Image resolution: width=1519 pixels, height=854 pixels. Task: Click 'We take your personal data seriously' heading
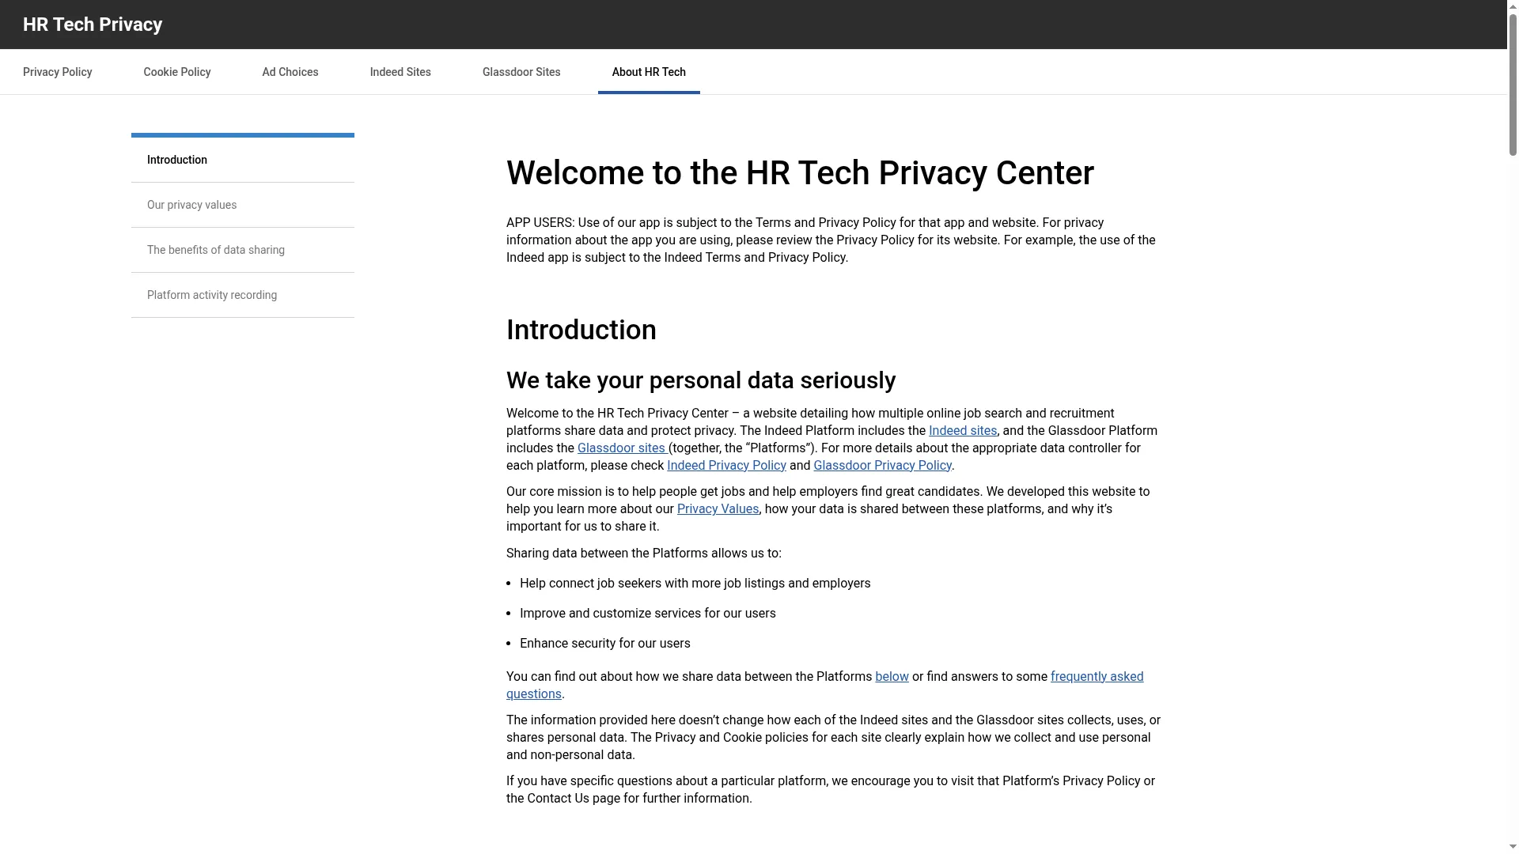click(701, 380)
